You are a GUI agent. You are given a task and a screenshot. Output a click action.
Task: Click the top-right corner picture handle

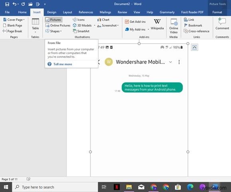[x=188, y=44]
